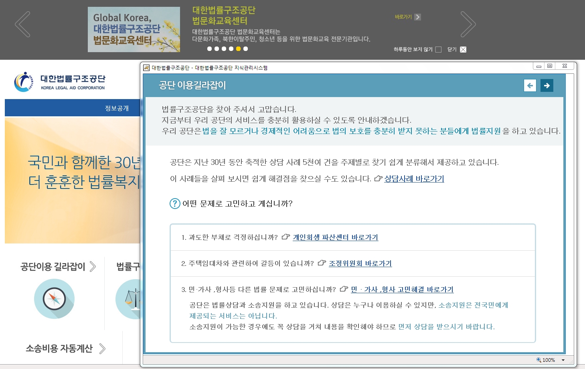This screenshot has width=585, height=369.
Task: Click the Global Korea banner thumbnail image
Action: [134, 29]
